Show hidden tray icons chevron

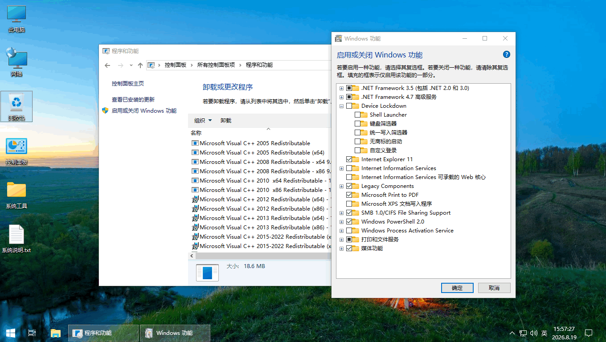click(x=512, y=333)
